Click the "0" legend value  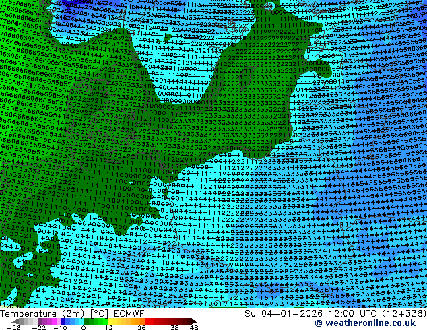[84, 327]
